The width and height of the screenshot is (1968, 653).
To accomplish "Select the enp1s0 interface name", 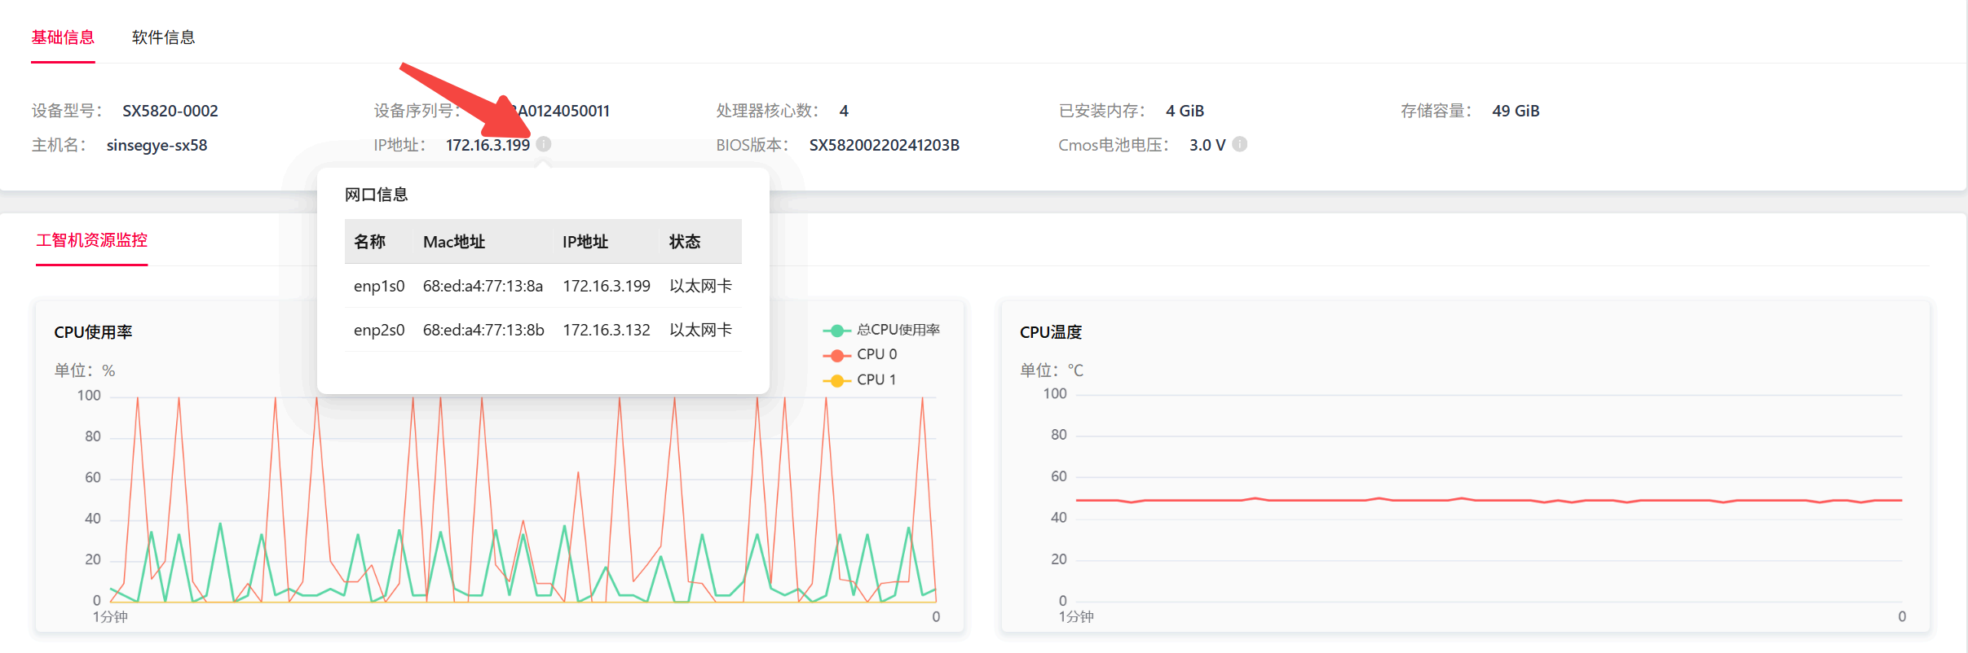I will click(x=379, y=286).
